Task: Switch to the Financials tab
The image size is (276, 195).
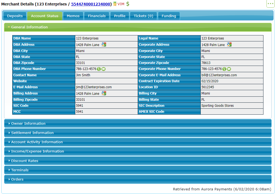Action: 97,16
